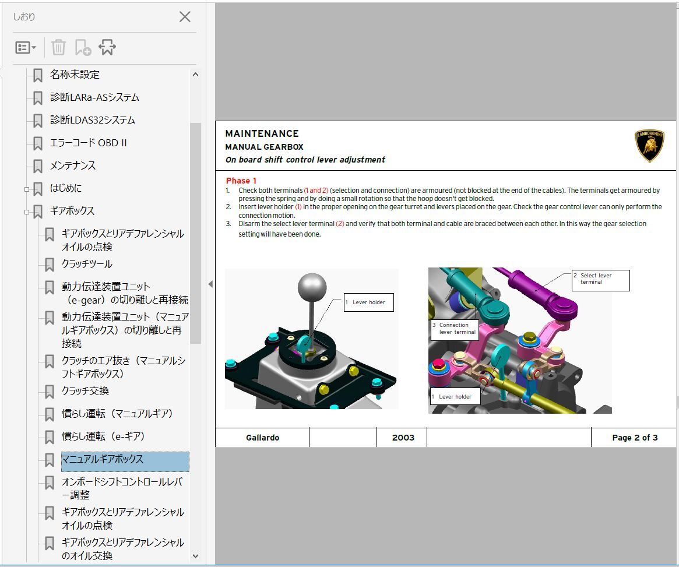Click bookmarks panel scroll up arrow
The height and width of the screenshot is (567, 679).
(x=195, y=75)
